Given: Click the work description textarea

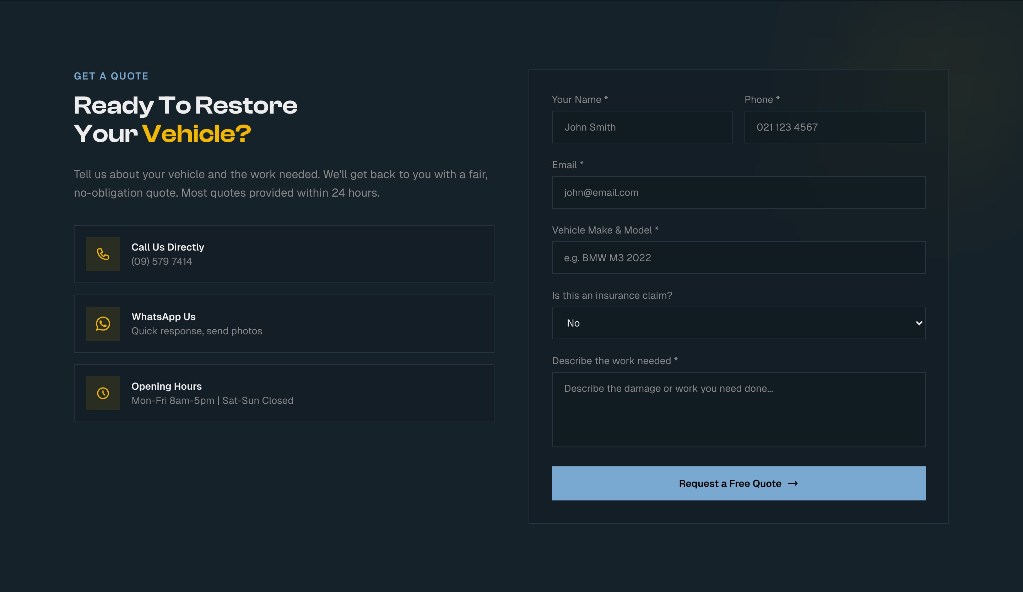Looking at the screenshot, I should coord(738,410).
